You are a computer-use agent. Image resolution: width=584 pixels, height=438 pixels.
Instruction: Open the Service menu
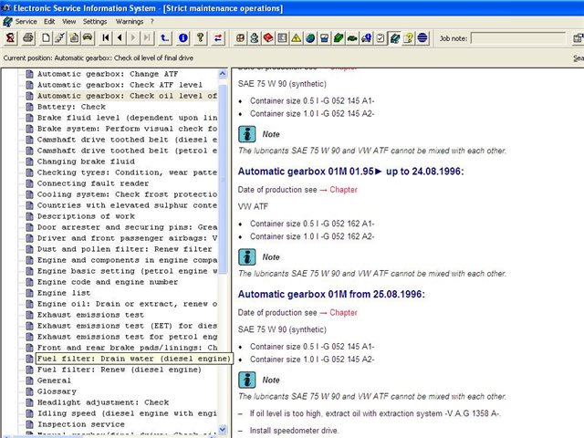[26, 22]
